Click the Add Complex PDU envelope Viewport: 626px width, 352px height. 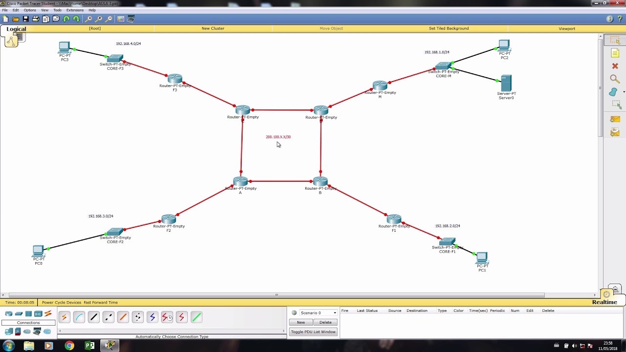point(615,132)
